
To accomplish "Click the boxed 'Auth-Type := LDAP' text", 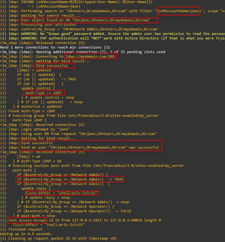I will click(44, 92).
